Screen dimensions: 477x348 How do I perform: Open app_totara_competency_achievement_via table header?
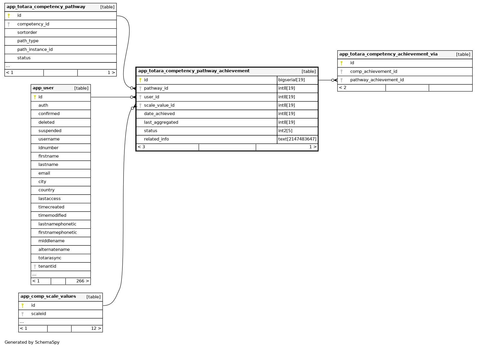(388, 54)
